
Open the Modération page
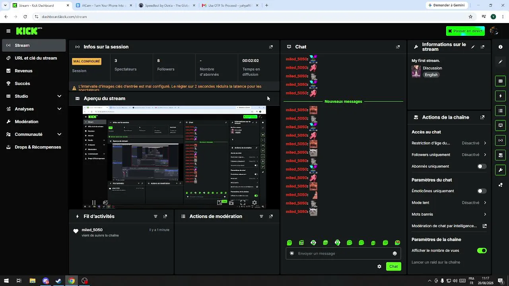click(x=34, y=122)
